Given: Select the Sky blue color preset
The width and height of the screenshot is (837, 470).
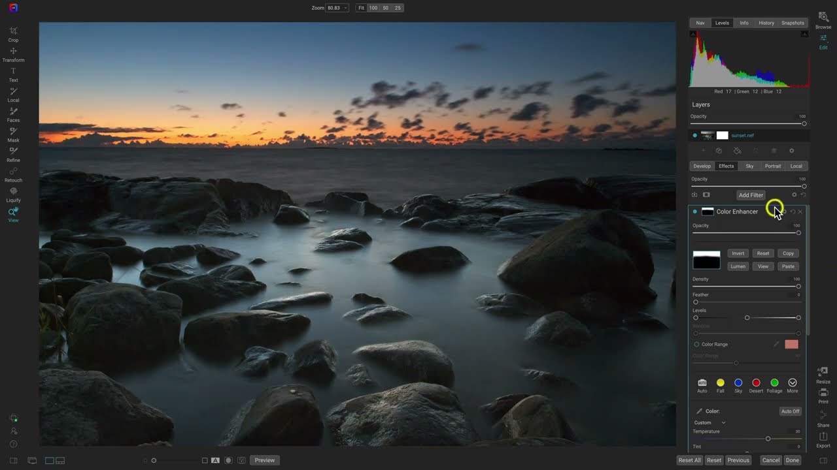Looking at the screenshot, I should coord(738,383).
